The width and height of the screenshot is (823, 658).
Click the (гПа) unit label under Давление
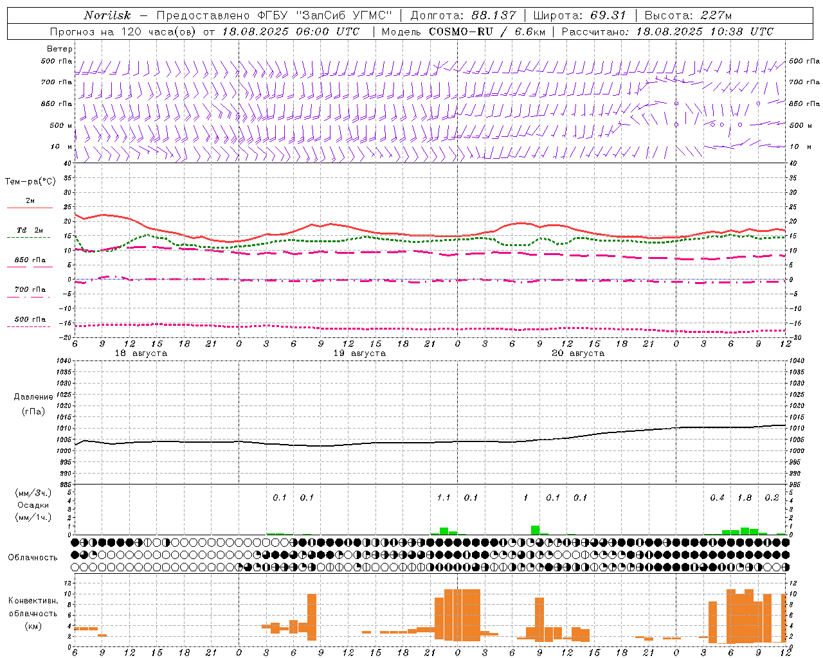click(x=33, y=411)
